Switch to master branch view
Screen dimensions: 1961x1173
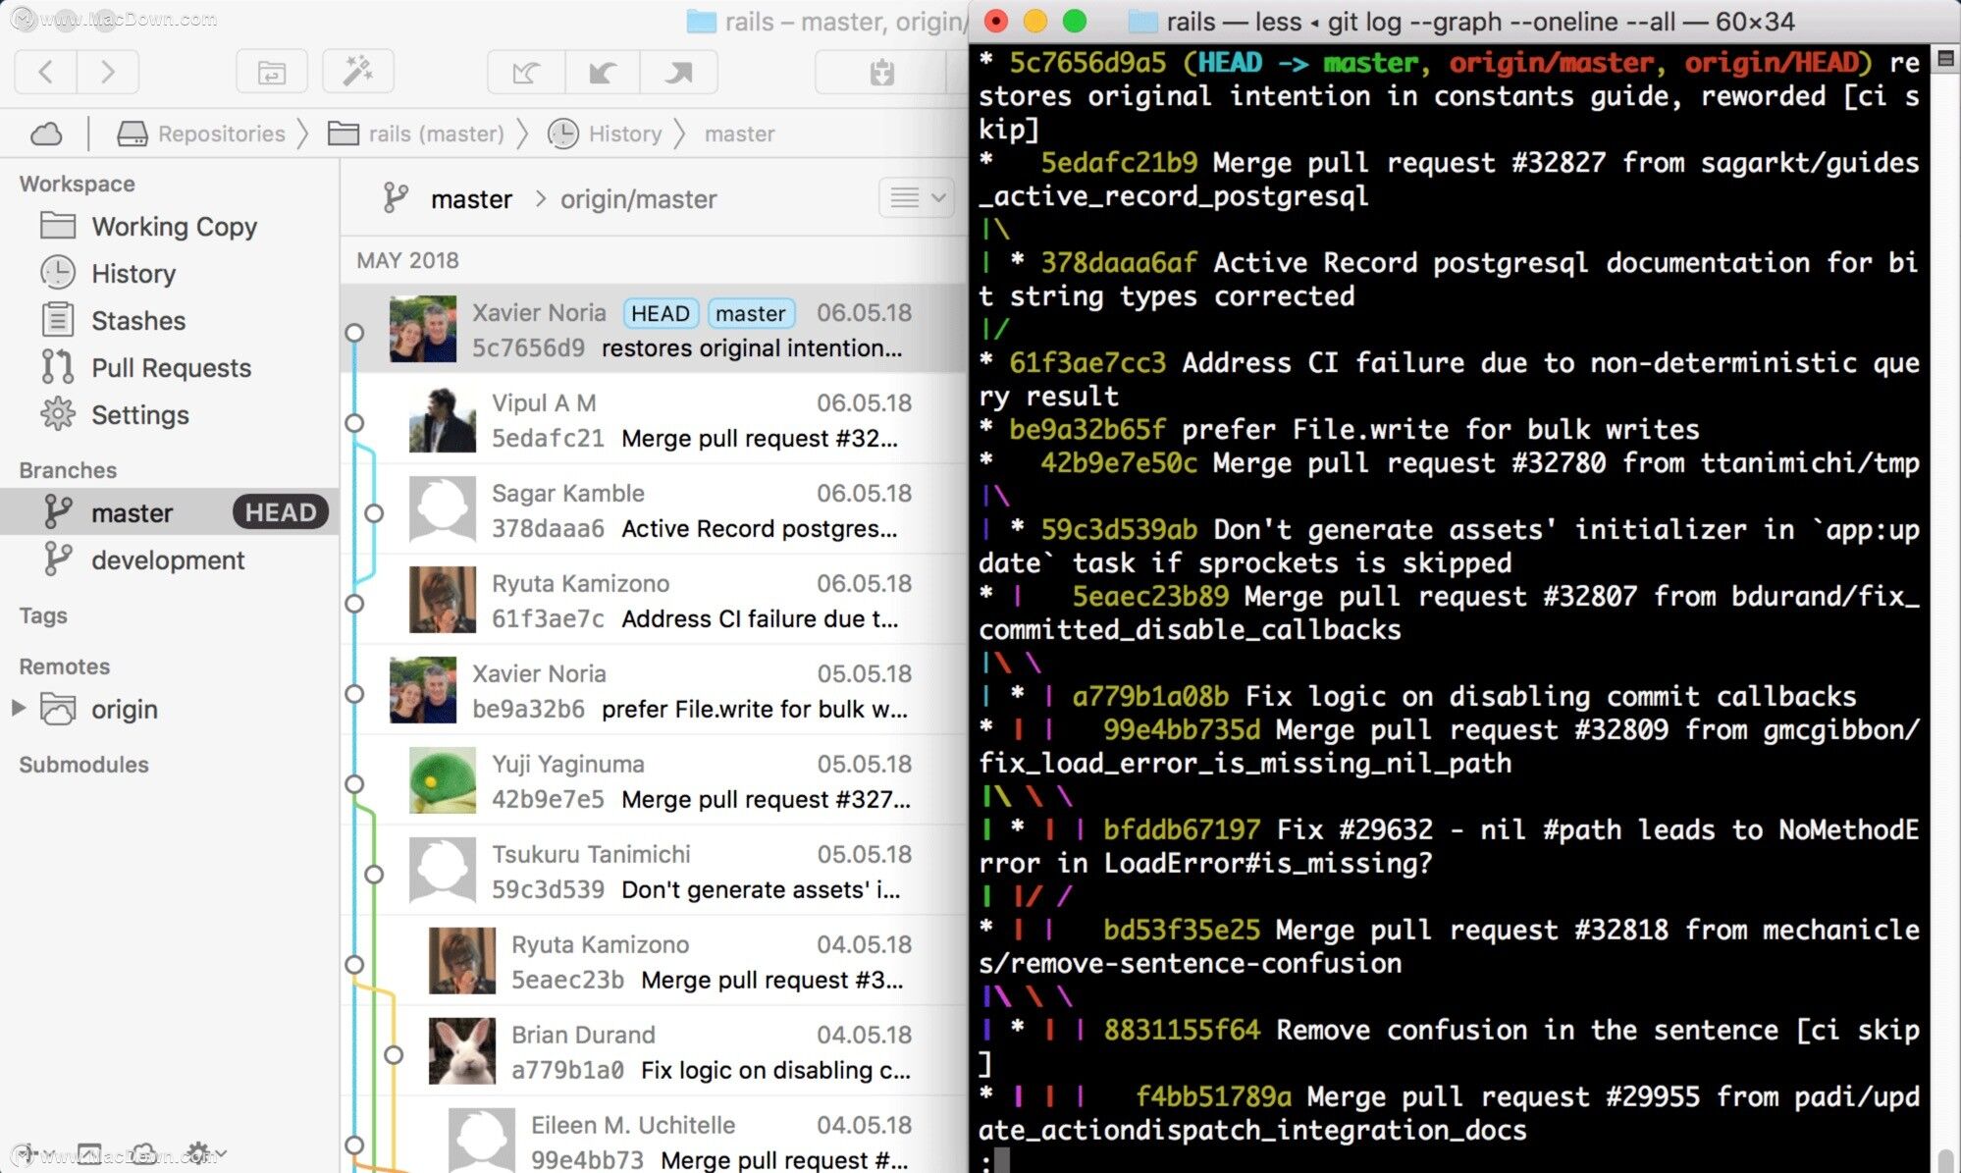130,511
